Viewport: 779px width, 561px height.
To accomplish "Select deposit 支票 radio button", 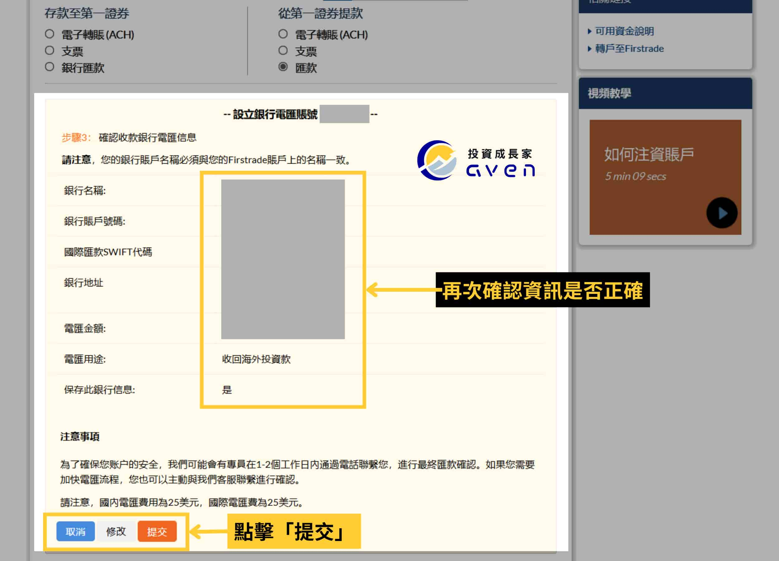I will coord(50,50).
